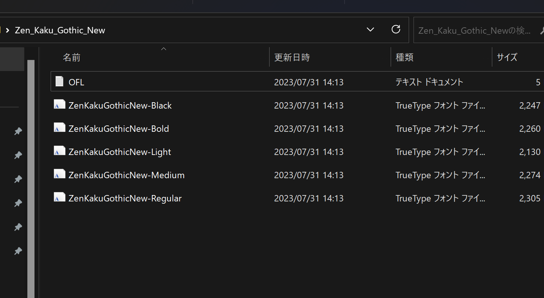The height and width of the screenshot is (298, 544).
Task: Select the ZenKakuGothicNew-Bold font file icon
Action: point(59,128)
